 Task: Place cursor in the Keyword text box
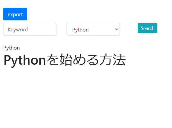click(x=30, y=29)
